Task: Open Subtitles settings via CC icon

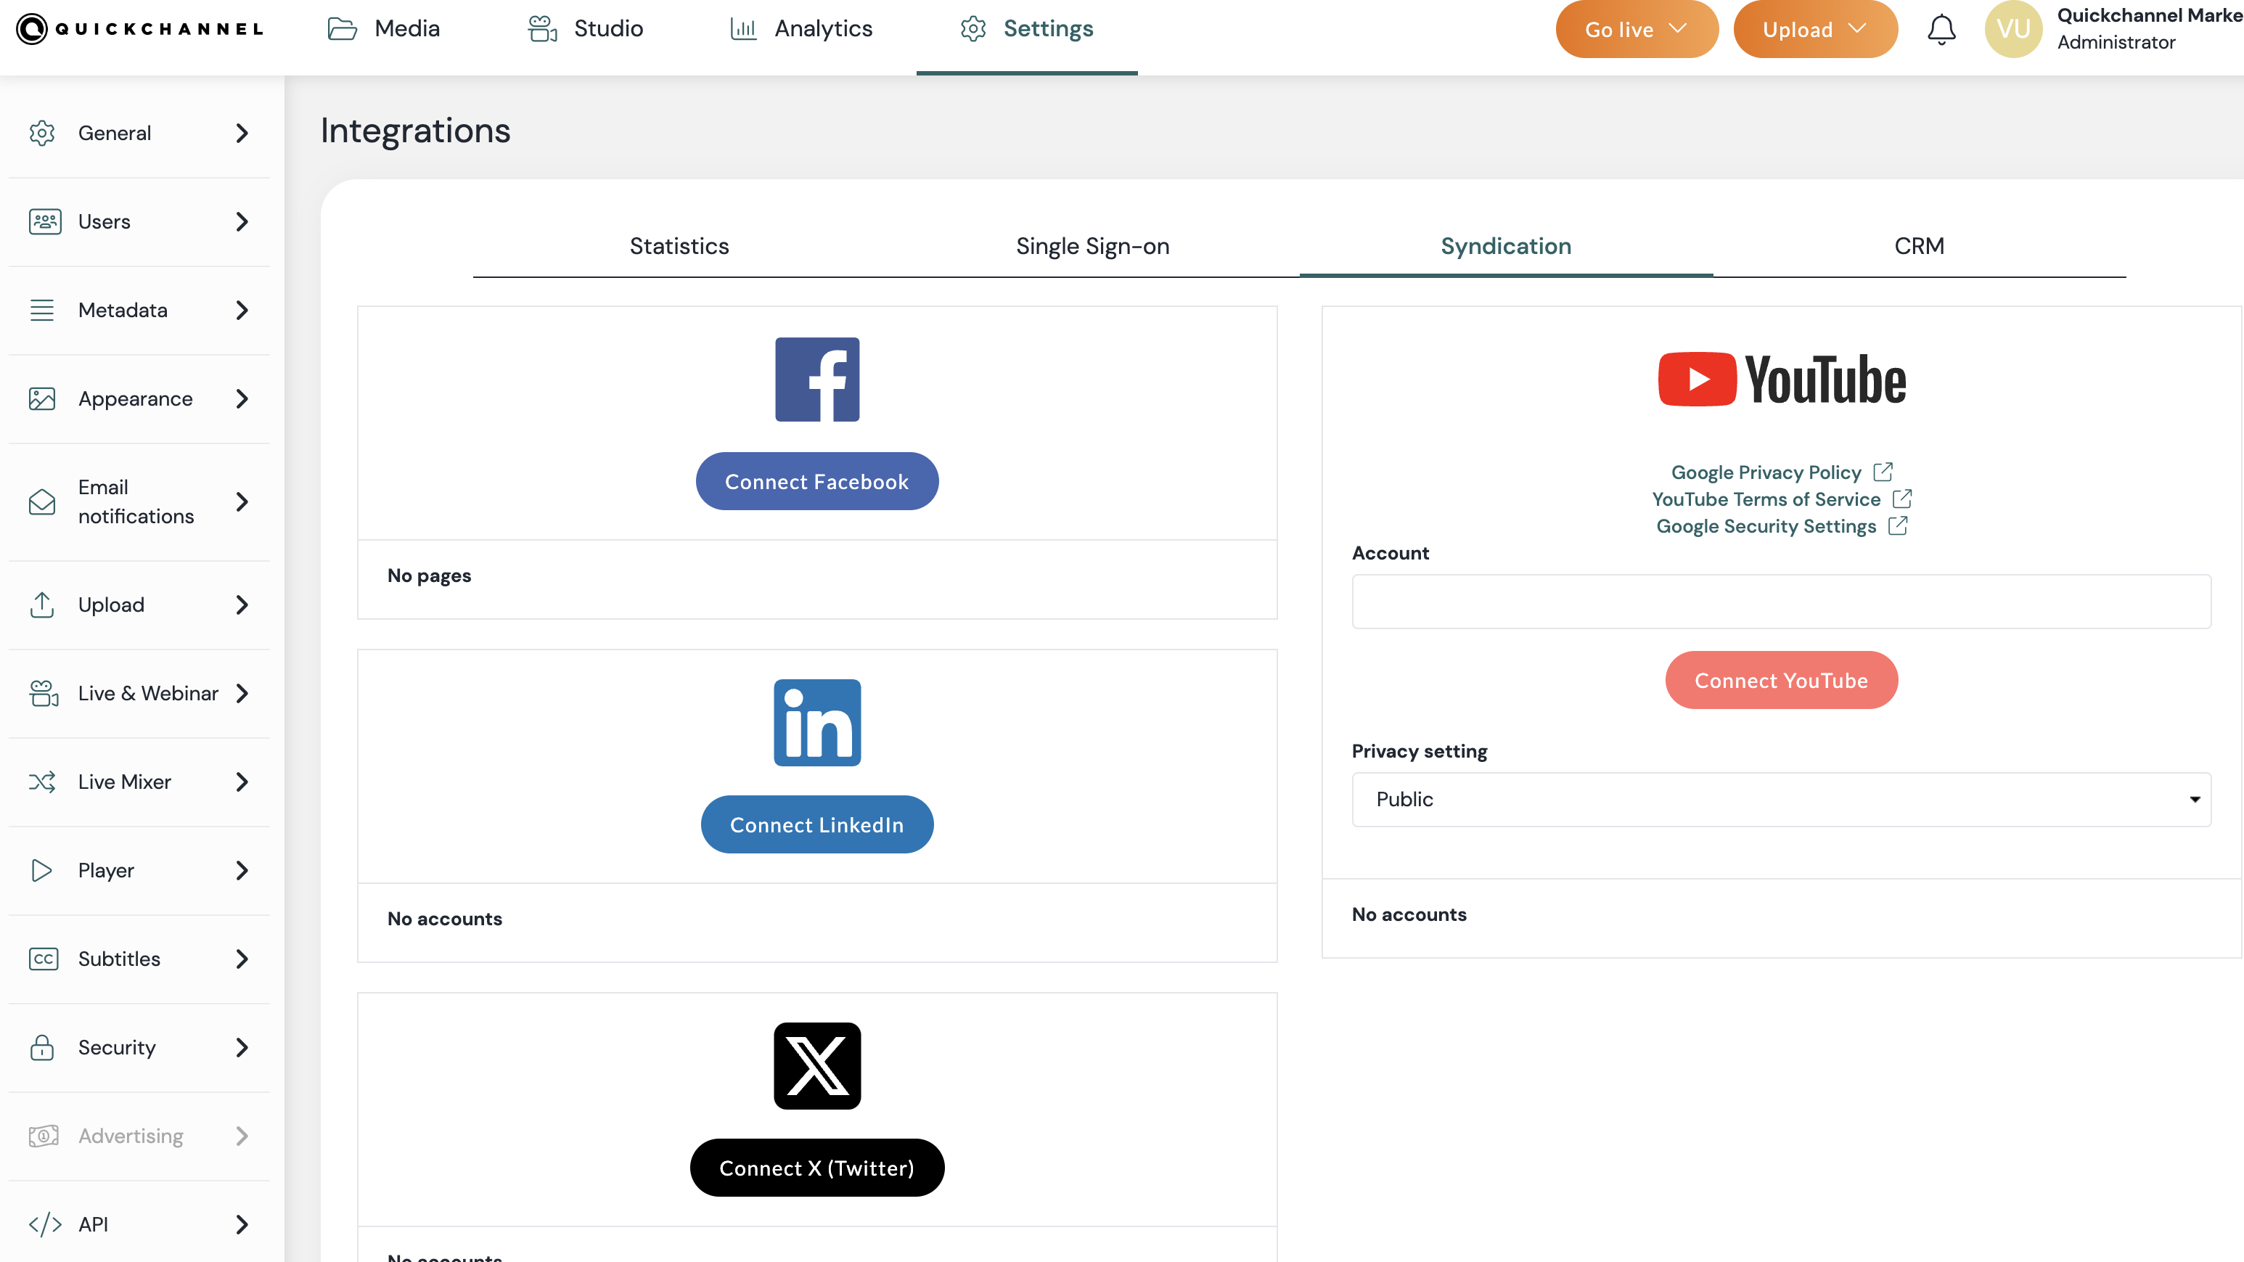Action: pos(44,959)
